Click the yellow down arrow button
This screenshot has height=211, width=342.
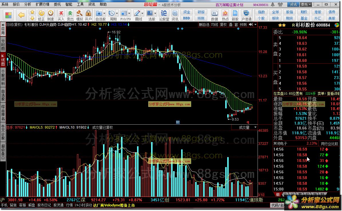[32, 18]
